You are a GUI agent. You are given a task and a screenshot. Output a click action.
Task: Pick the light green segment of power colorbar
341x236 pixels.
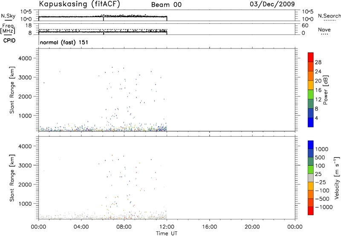311,94
